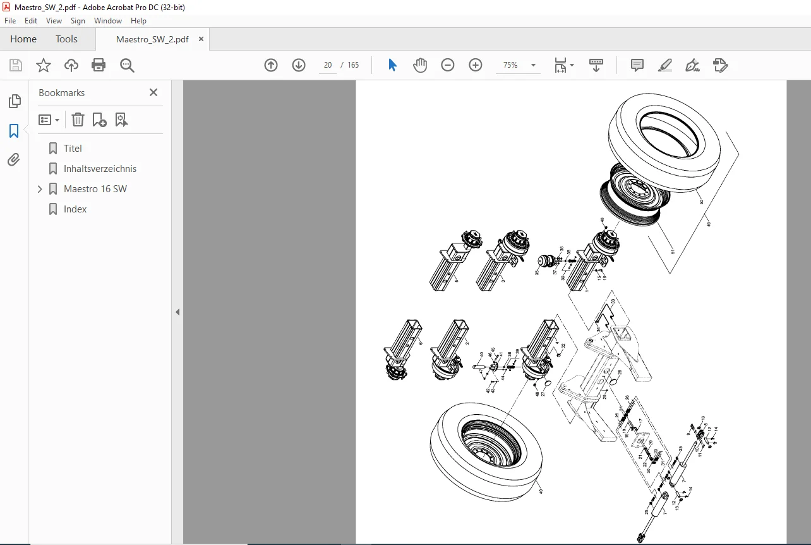Open the Sign menu
Viewport: 811px width, 545px height.
click(78, 21)
